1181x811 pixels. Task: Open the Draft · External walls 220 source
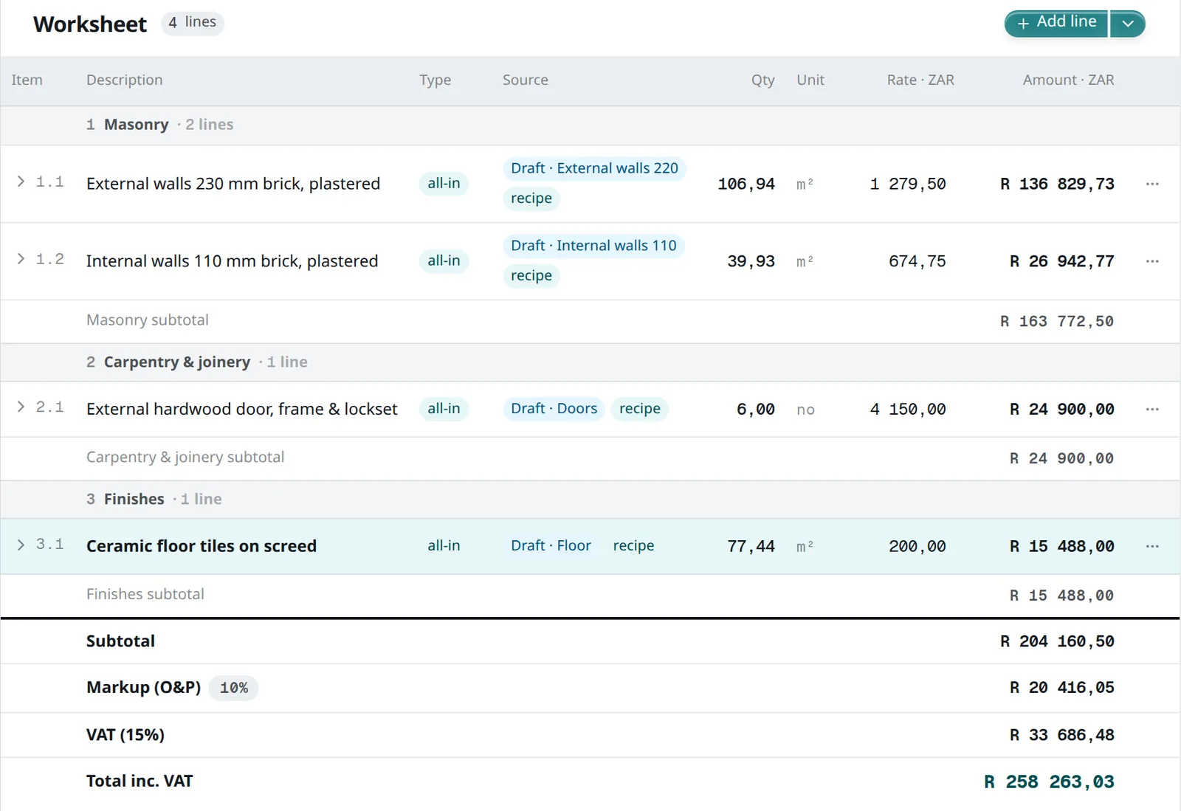tap(594, 168)
